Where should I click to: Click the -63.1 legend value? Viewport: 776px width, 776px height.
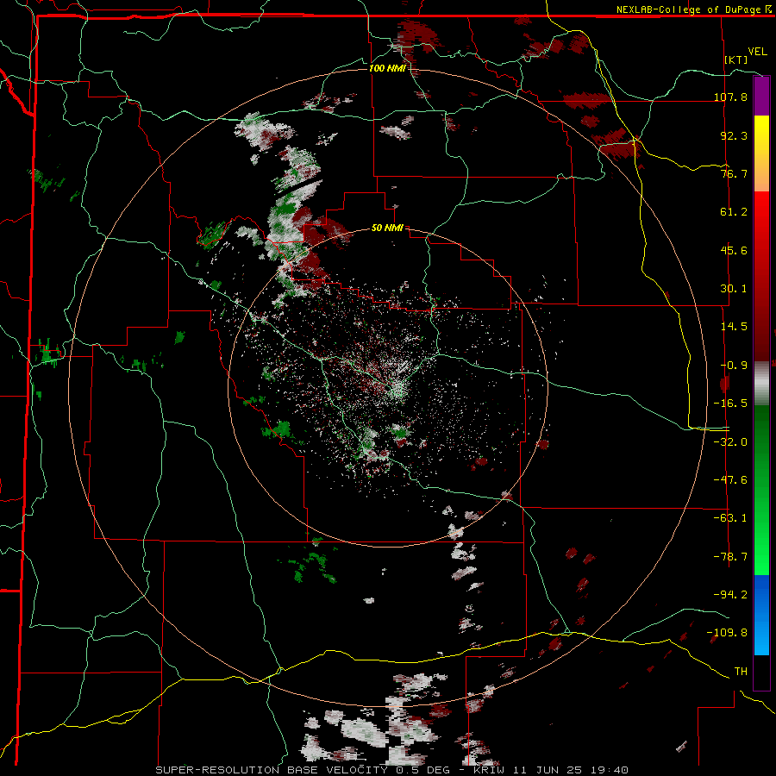click(x=730, y=518)
